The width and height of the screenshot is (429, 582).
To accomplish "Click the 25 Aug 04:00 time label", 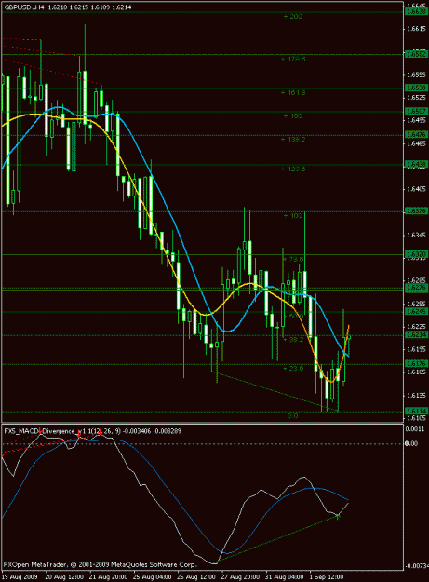I will [153, 577].
